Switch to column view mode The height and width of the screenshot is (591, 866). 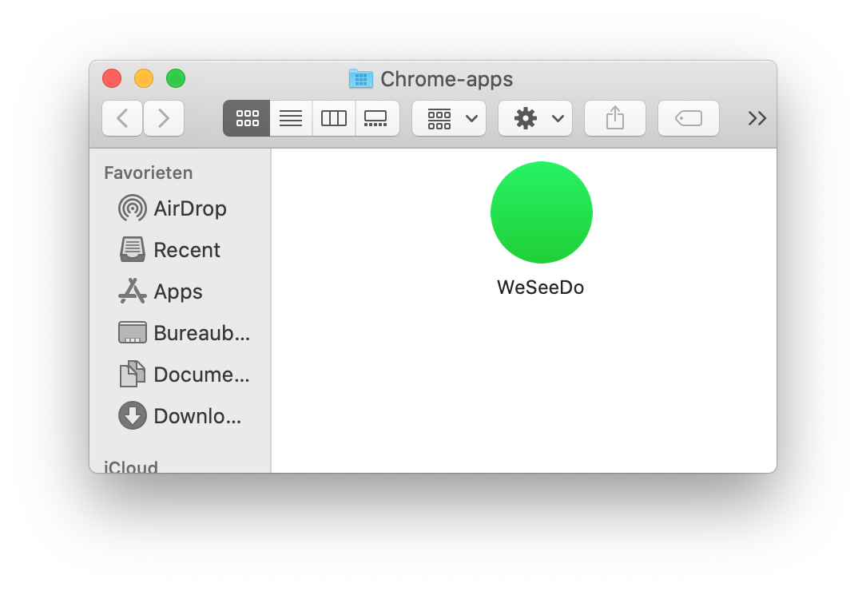(x=334, y=118)
